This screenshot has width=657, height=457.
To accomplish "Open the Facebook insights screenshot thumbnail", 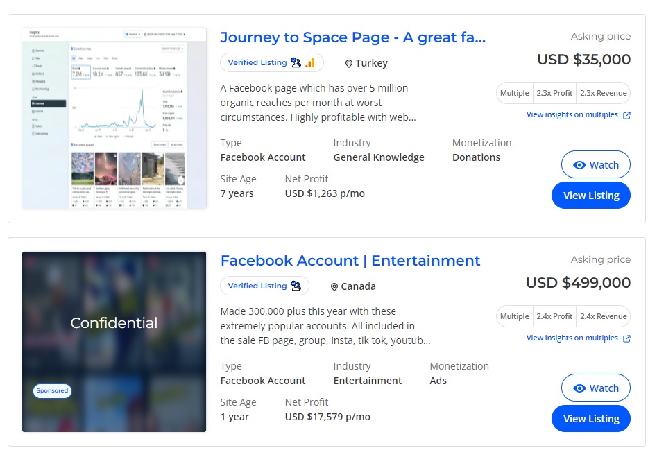I will pyautogui.click(x=114, y=119).
